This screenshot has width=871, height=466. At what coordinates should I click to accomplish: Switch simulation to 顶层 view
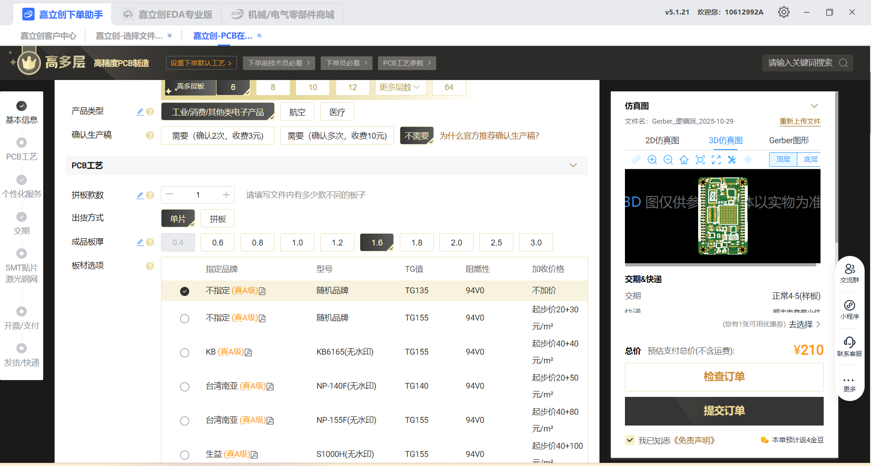click(783, 160)
